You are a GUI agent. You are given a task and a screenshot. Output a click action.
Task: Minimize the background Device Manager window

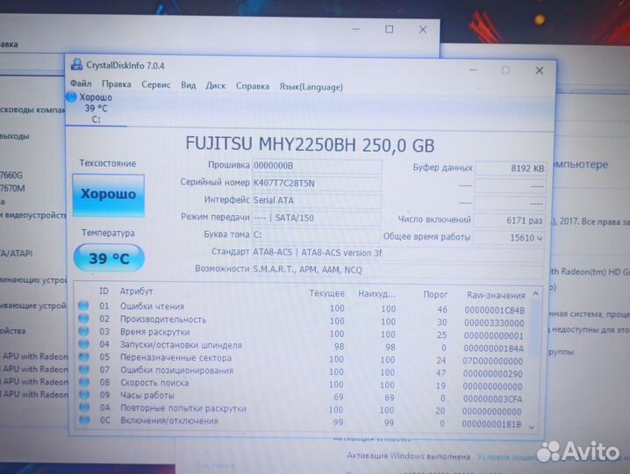point(356,29)
